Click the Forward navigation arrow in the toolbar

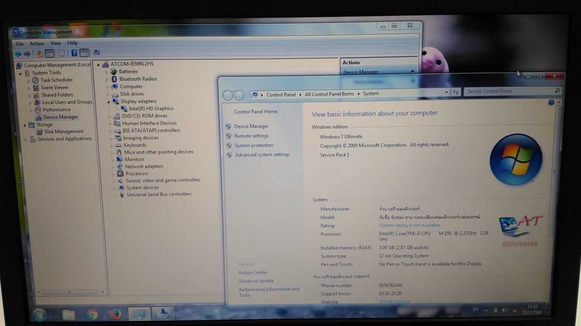click(27, 53)
